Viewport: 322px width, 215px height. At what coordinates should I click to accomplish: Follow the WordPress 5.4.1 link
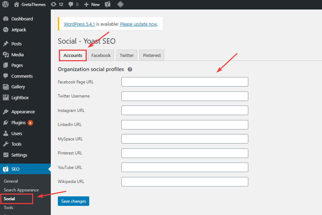click(79, 24)
